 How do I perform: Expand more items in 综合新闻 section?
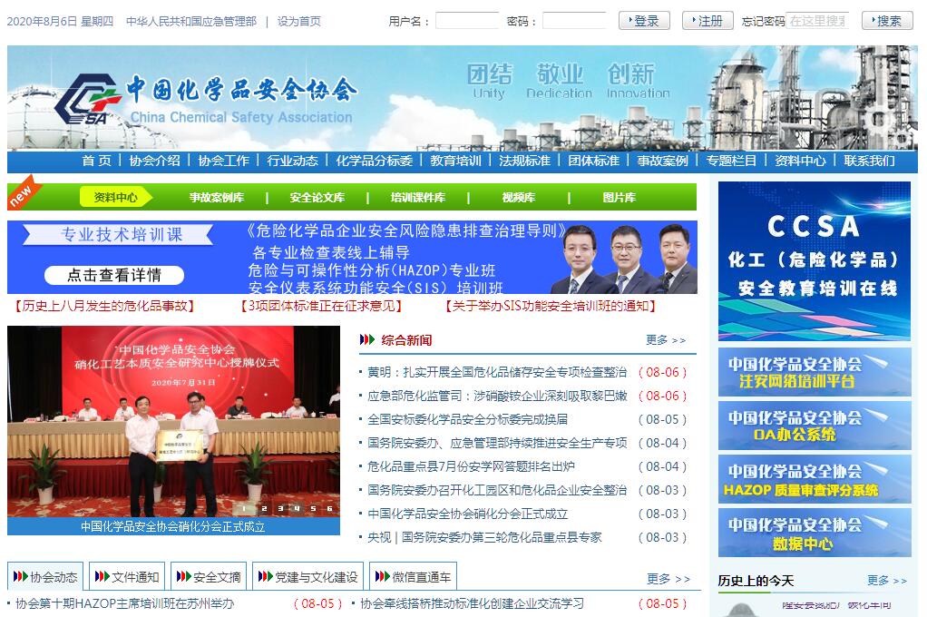click(x=666, y=340)
